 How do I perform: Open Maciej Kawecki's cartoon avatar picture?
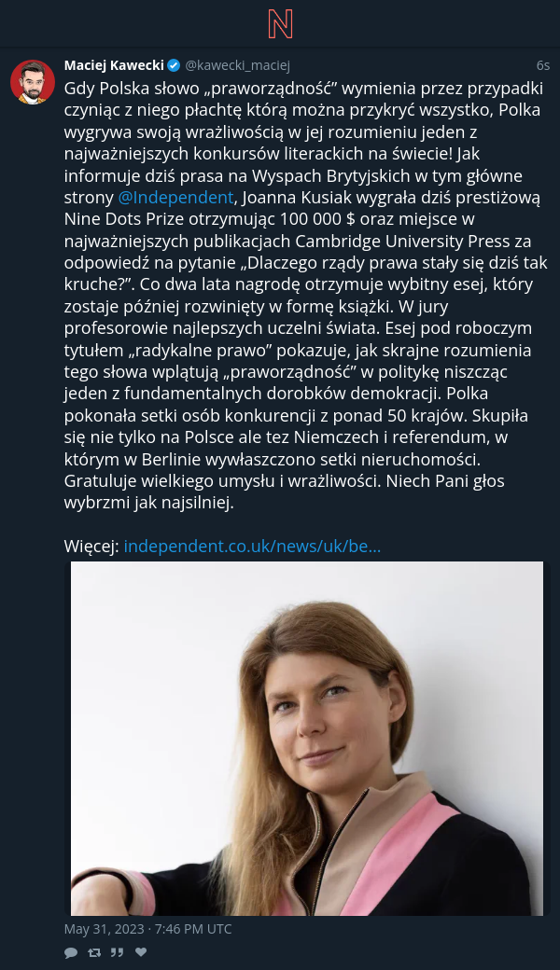pos(33,82)
